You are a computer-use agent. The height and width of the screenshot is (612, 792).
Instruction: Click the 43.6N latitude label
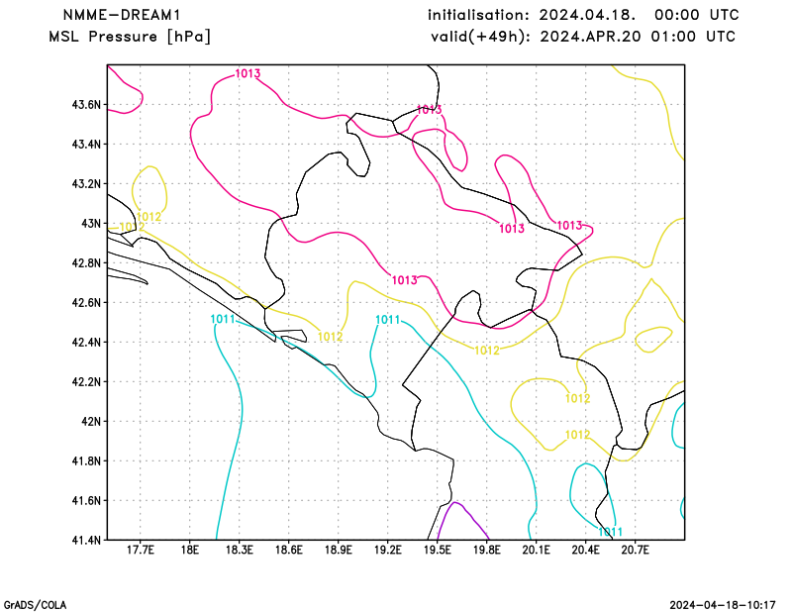86,105
